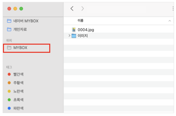Open the 개인자료 sidebar folder
The image size is (176, 116).
(17, 29)
